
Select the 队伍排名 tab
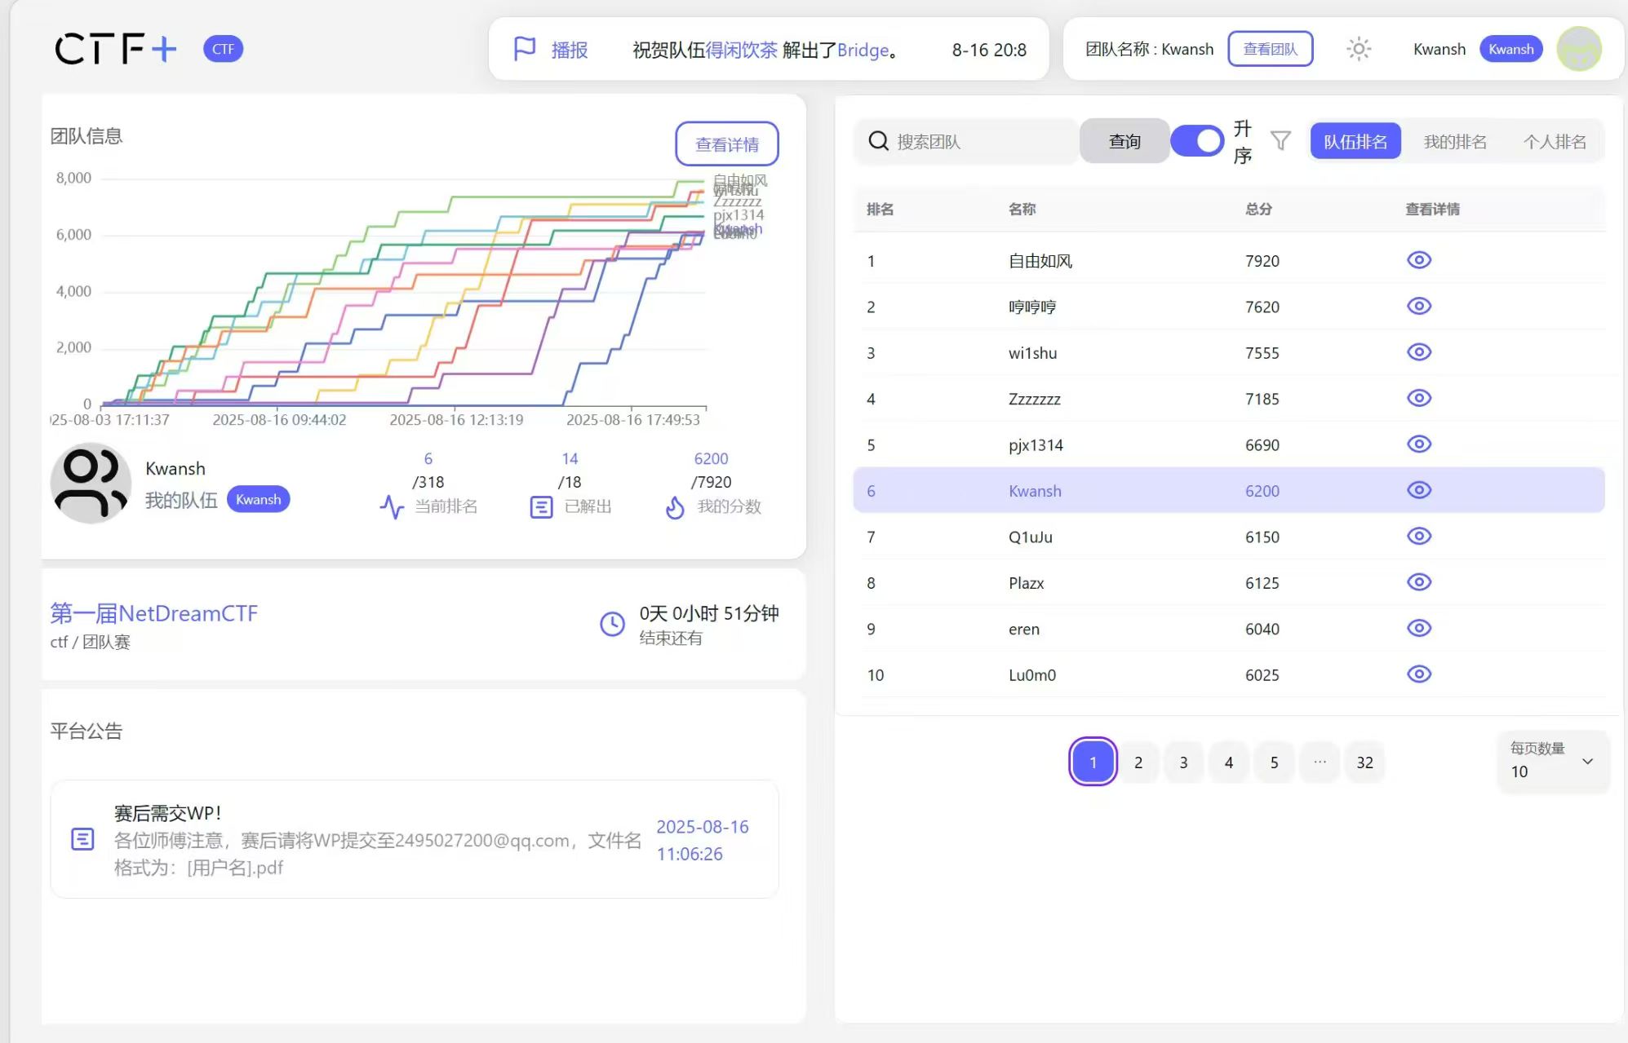pyautogui.click(x=1355, y=142)
